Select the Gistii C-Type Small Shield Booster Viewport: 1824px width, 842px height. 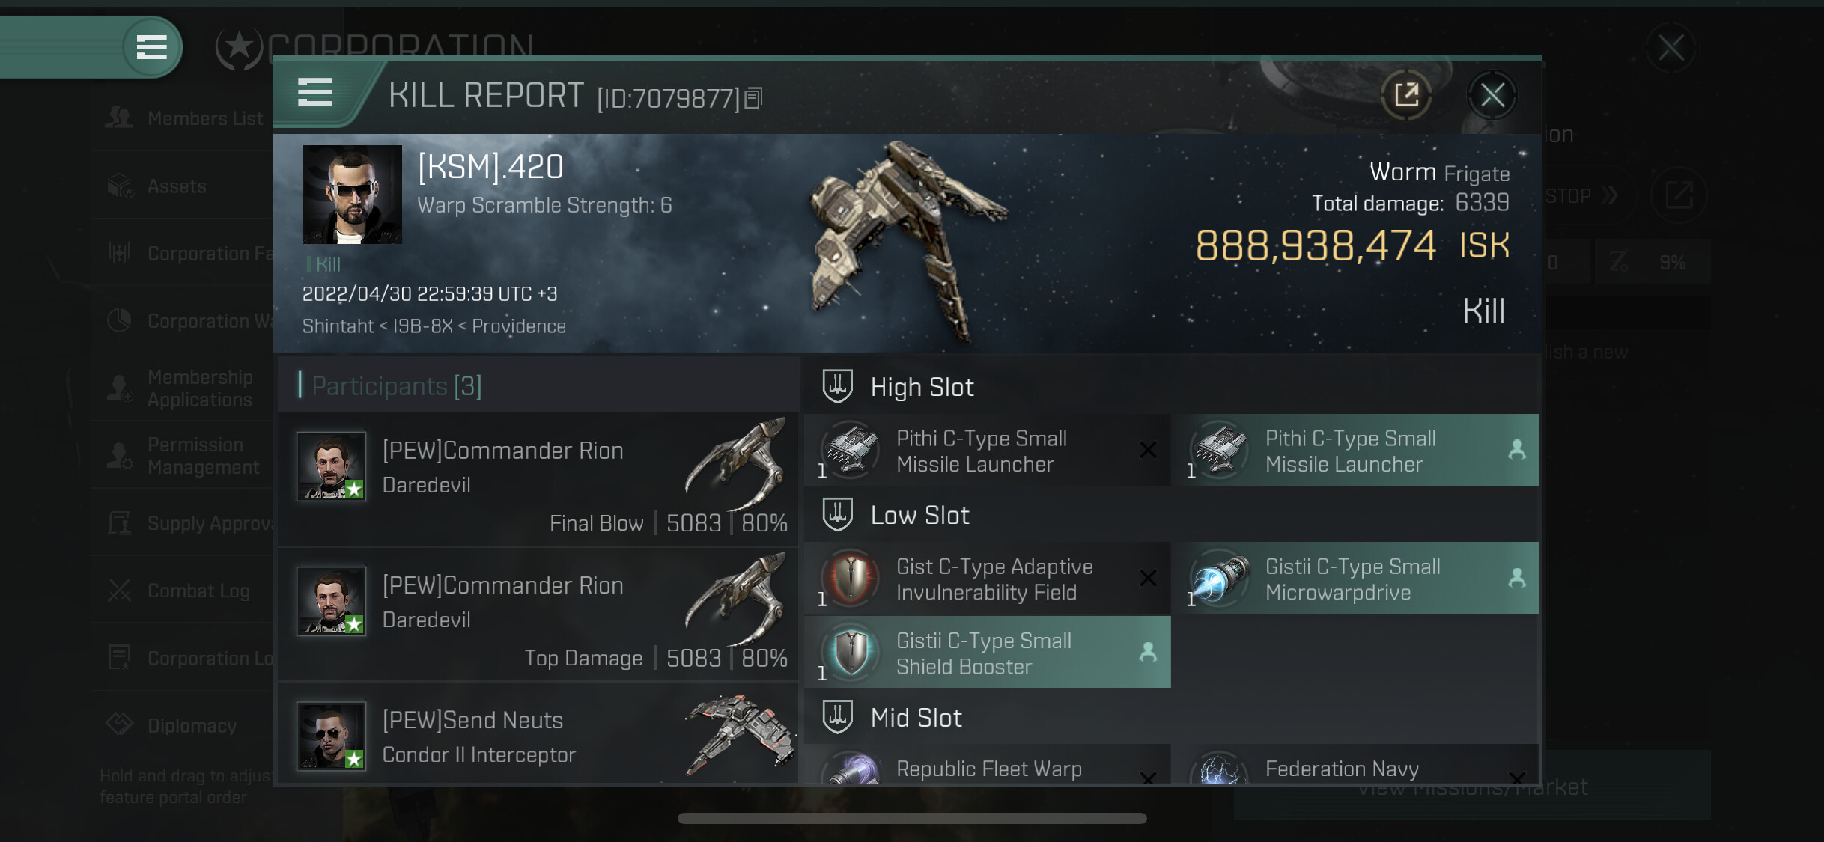(x=988, y=653)
